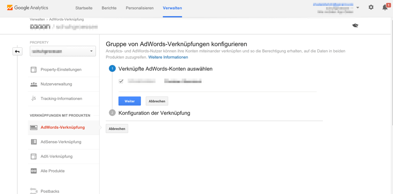
Task: Switch to the Personalisieren tab
Action: tap(140, 8)
